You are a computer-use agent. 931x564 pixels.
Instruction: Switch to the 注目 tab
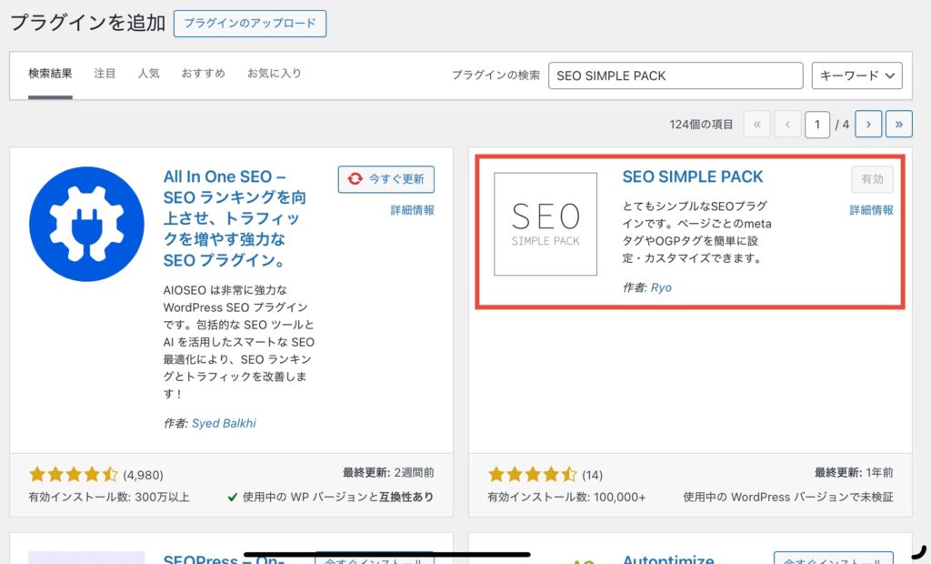click(x=105, y=74)
